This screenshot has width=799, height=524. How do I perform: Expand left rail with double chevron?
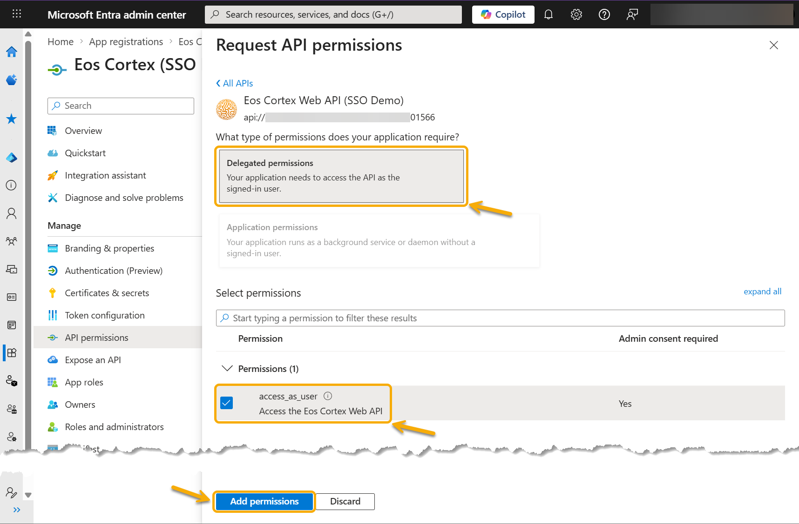pyautogui.click(x=17, y=510)
